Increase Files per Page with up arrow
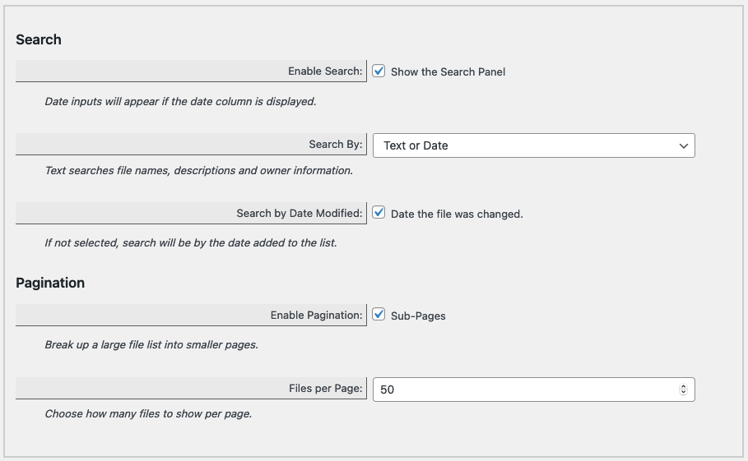 point(683,387)
